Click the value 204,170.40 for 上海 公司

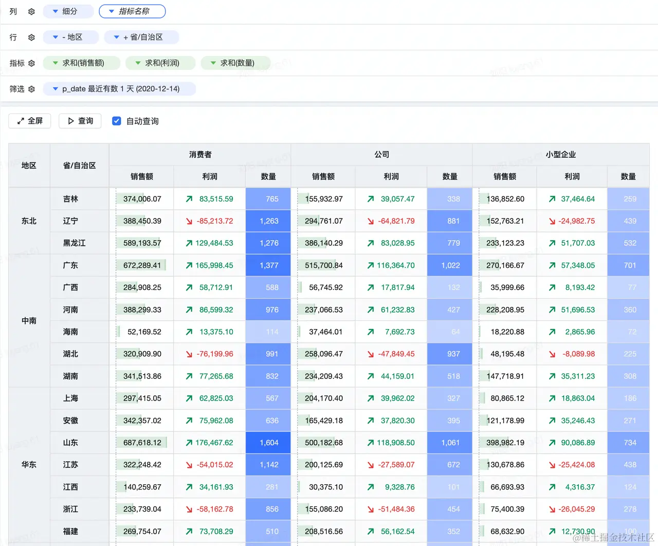324,398
